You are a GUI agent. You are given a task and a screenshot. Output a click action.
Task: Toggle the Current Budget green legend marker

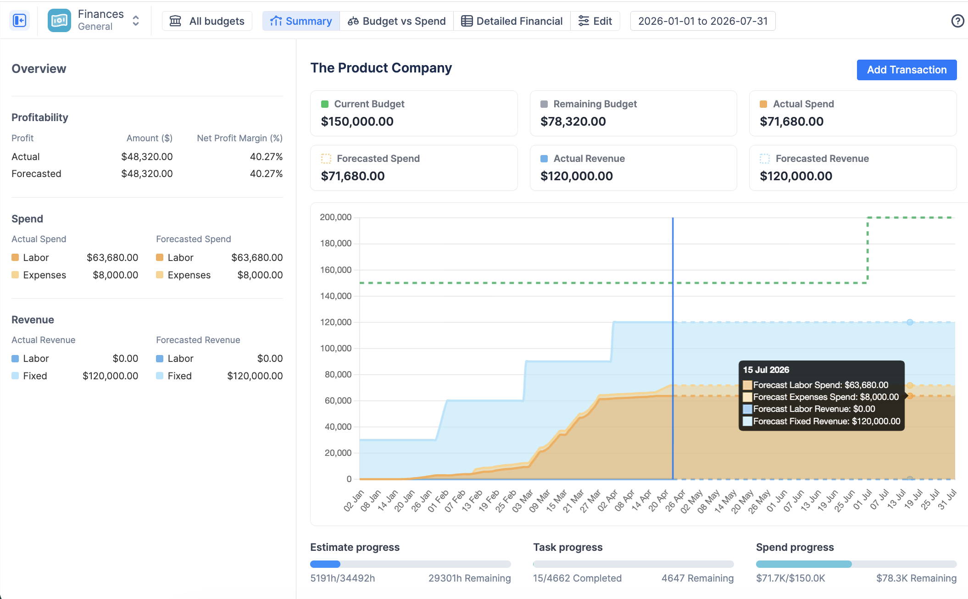tap(325, 104)
